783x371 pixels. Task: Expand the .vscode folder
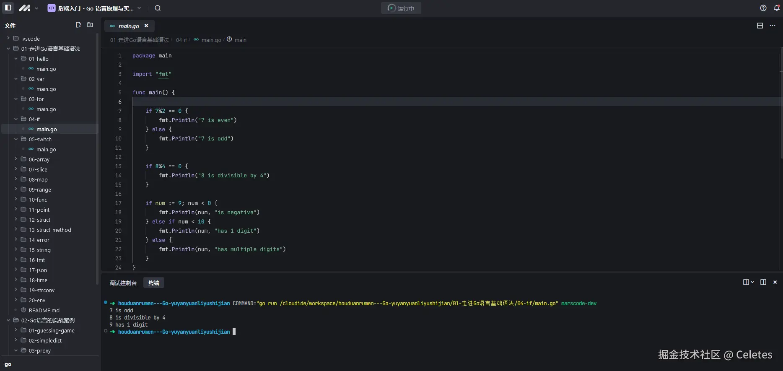click(x=8, y=39)
